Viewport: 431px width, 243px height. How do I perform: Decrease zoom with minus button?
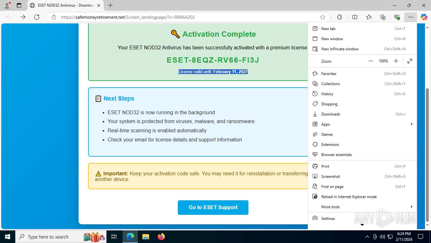[x=371, y=61]
